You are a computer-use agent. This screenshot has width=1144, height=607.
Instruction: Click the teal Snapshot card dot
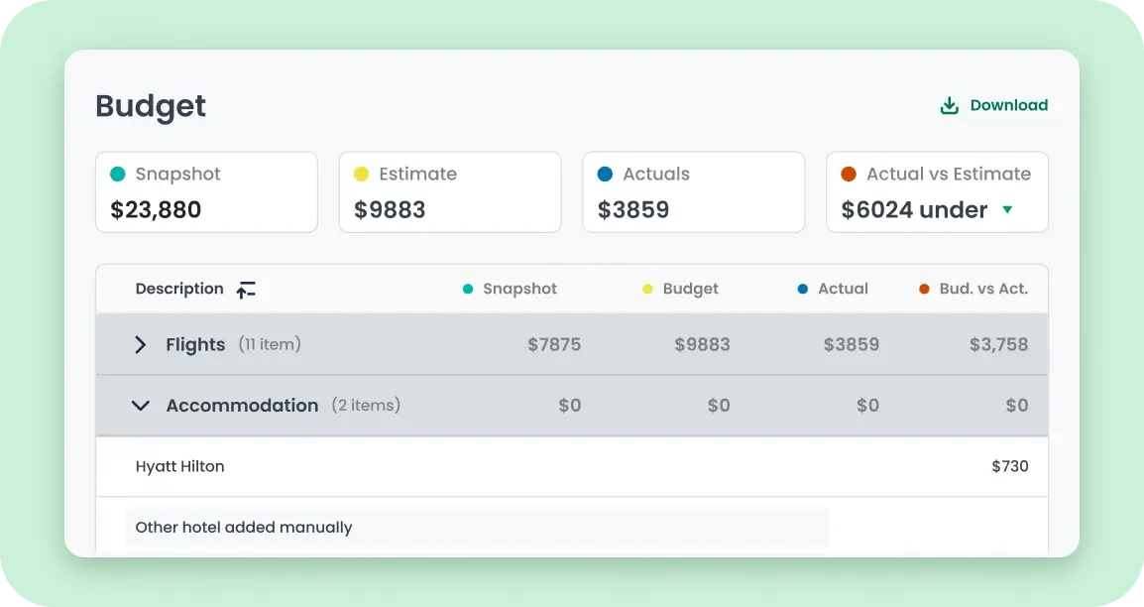point(118,175)
